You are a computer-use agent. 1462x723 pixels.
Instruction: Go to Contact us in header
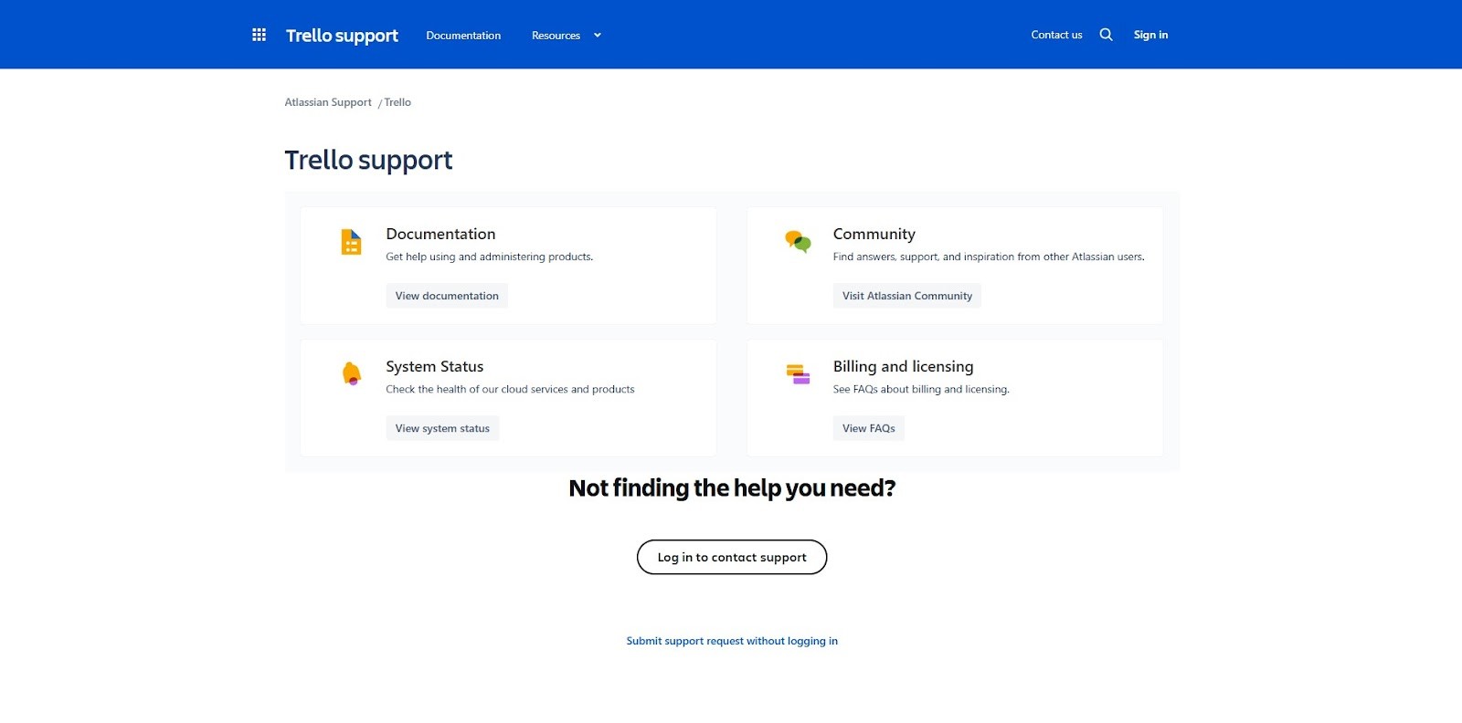(1056, 35)
